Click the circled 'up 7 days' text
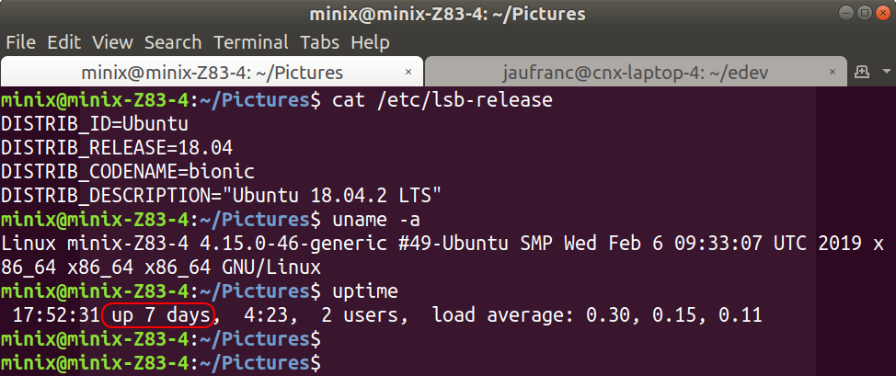The image size is (896, 376). (x=158, y=314)
